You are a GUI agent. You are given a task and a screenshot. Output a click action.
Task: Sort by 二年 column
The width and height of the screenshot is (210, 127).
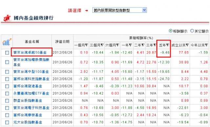(x=139, y=45)
